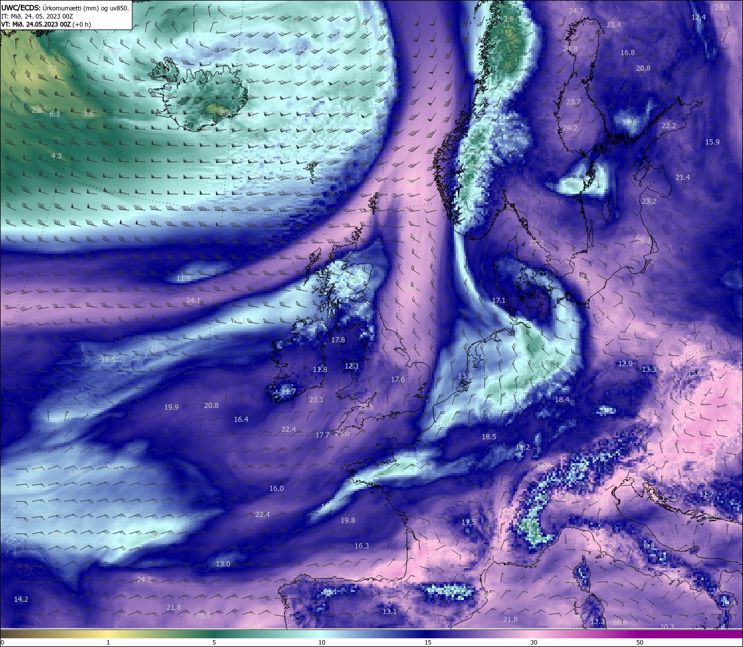Click the 17.6 value label
The height and width of the screenshot is (647, 743).
point(398,379)
